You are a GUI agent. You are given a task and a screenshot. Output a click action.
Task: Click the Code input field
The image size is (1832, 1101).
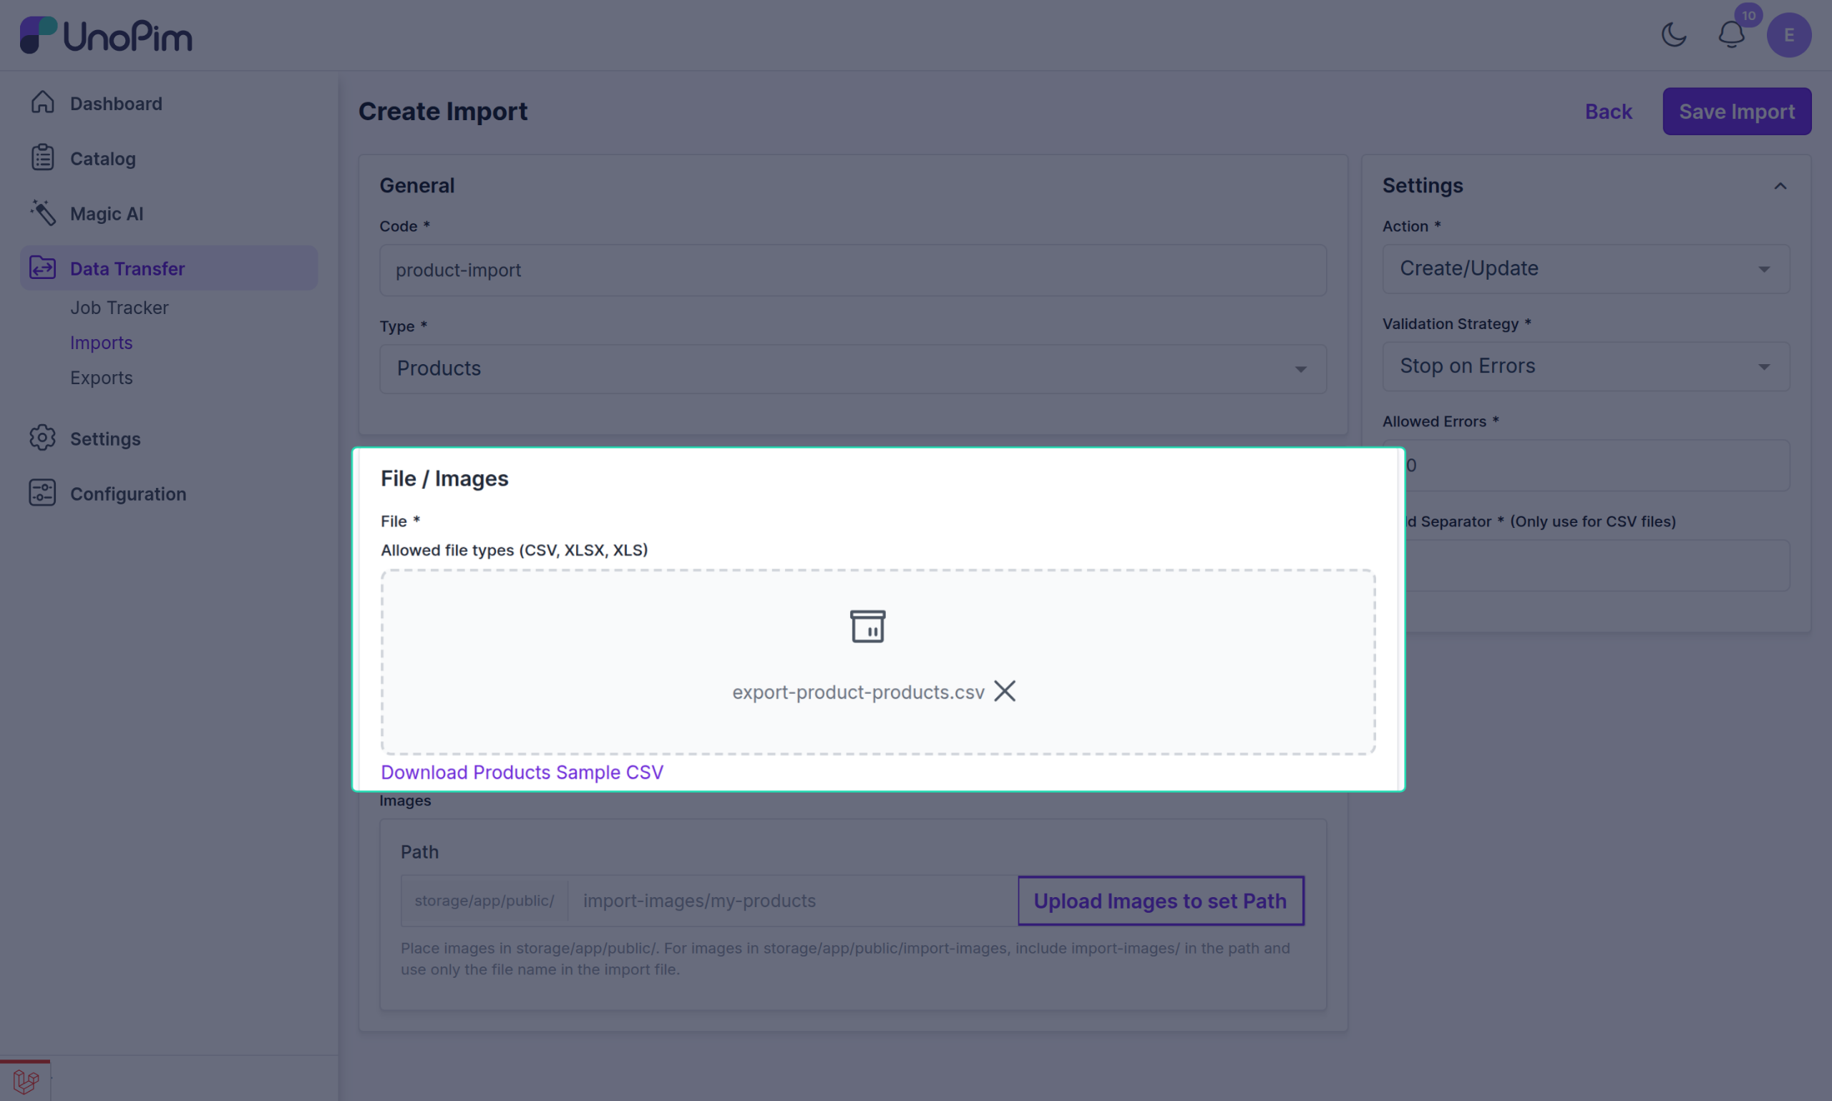click(852, 270)
